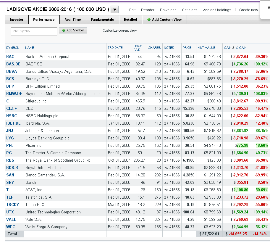Image resolution: width=270 pixels, height=243 pixels.
Task: Sort by TRD DATE column header
Action: pos(115,48)
